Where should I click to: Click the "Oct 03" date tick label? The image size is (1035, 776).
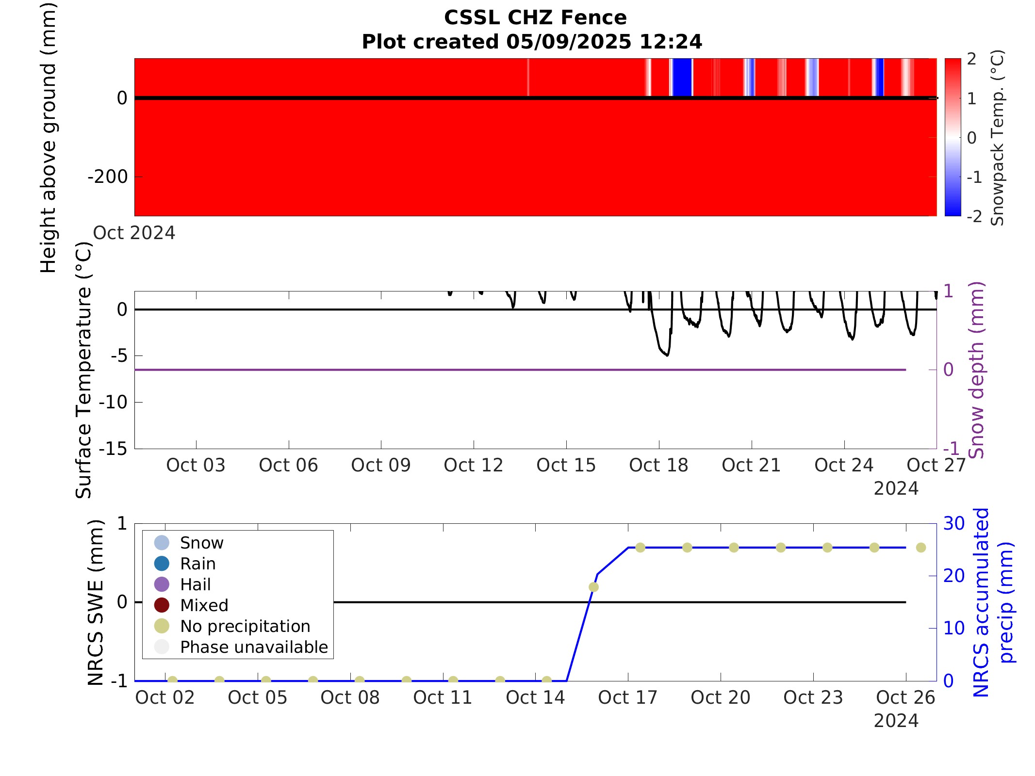196,465
